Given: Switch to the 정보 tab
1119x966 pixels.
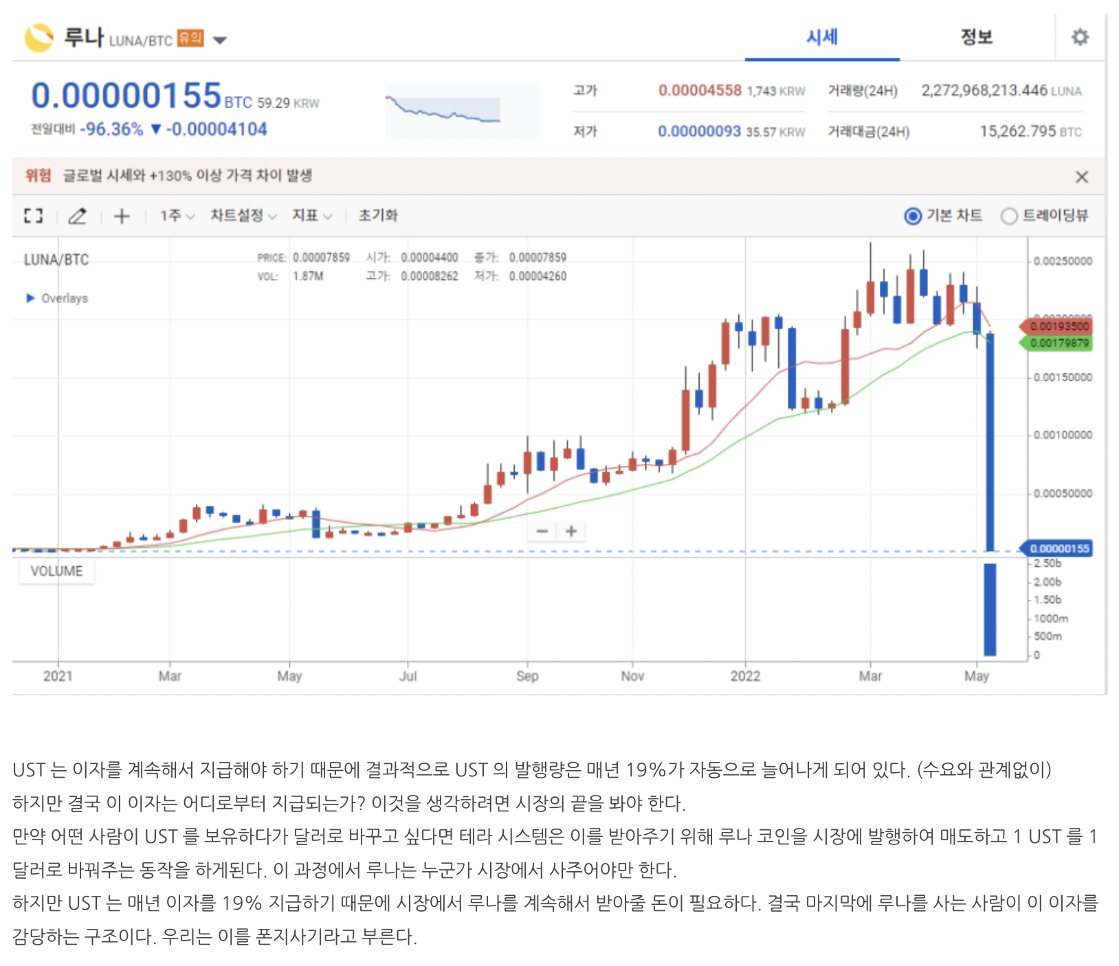Looking at the screenshot, I should tap(977, 37).
